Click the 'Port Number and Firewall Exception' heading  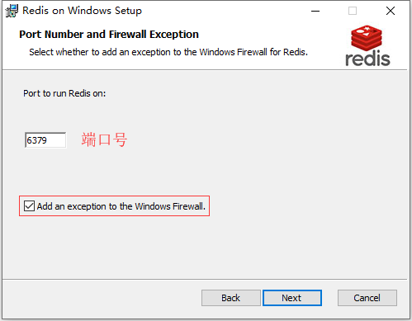click(109, 35)
